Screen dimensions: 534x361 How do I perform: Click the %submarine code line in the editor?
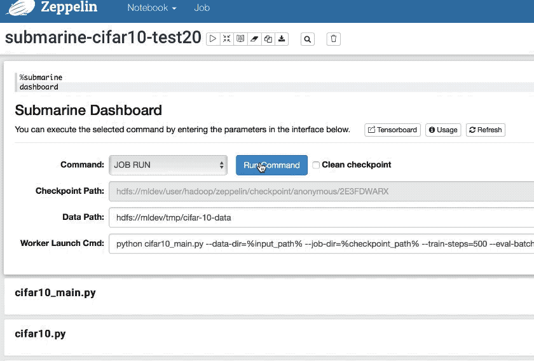pyautogui.click(x=41, y=78)
